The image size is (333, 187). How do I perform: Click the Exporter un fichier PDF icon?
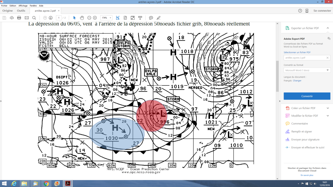click(x=287, y=28)
